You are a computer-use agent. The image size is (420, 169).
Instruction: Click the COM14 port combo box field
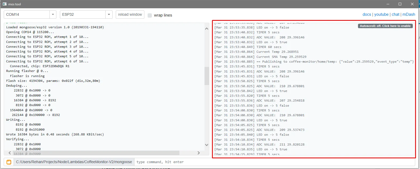coord(27,14)
